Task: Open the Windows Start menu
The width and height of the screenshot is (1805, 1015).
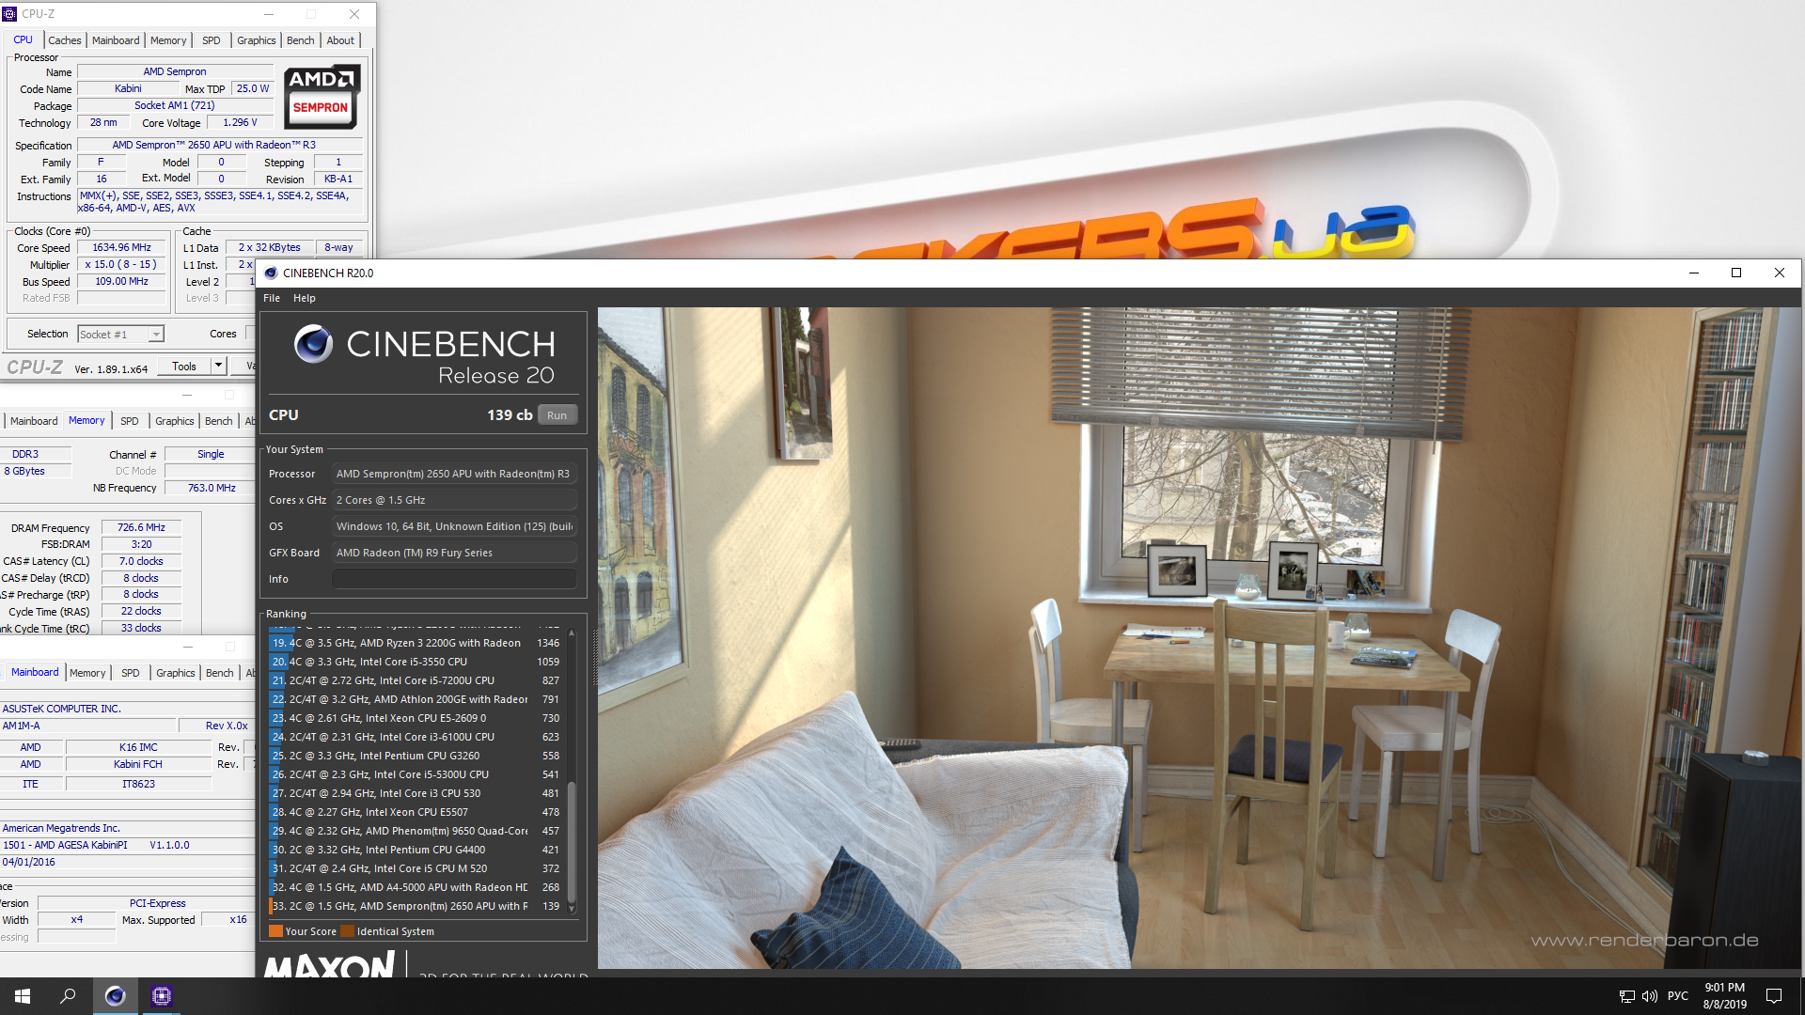Action: click(x=23, y=996)
